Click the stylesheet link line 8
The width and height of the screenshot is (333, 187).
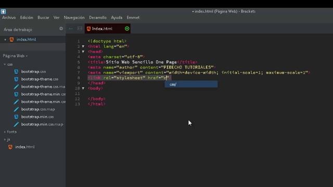pyautogui.click(x=130, y=78)
